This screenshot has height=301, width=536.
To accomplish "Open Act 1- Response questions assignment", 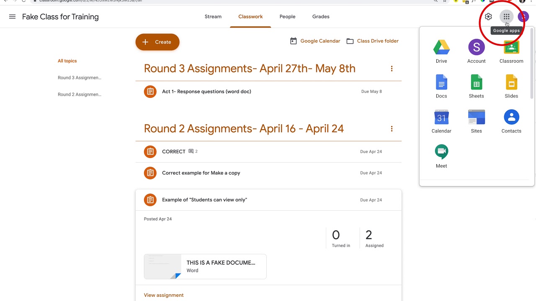I will (x=268, y=92).
